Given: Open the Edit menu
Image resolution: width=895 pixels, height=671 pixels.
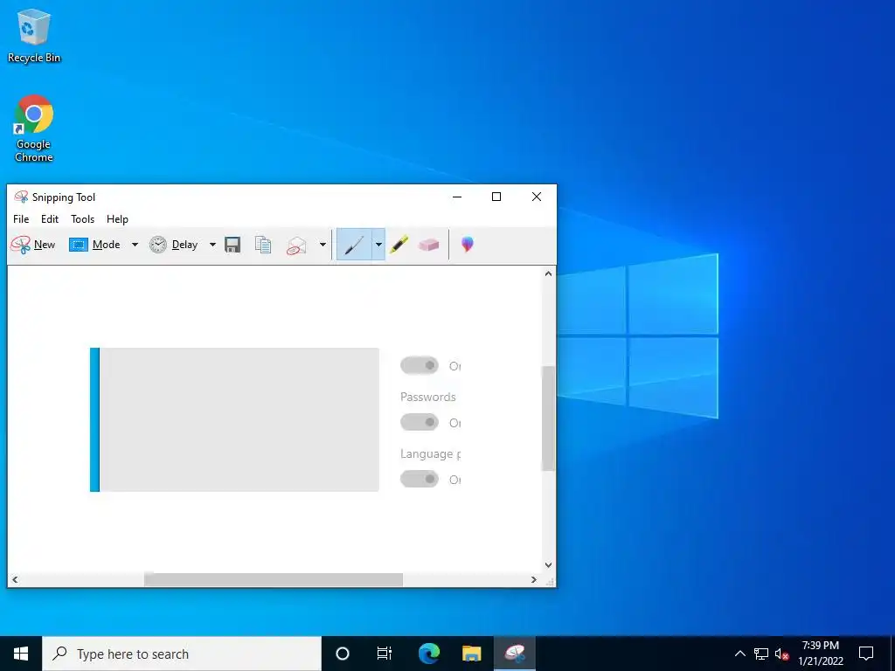Looking at the screenshot, I should [50, 219].
